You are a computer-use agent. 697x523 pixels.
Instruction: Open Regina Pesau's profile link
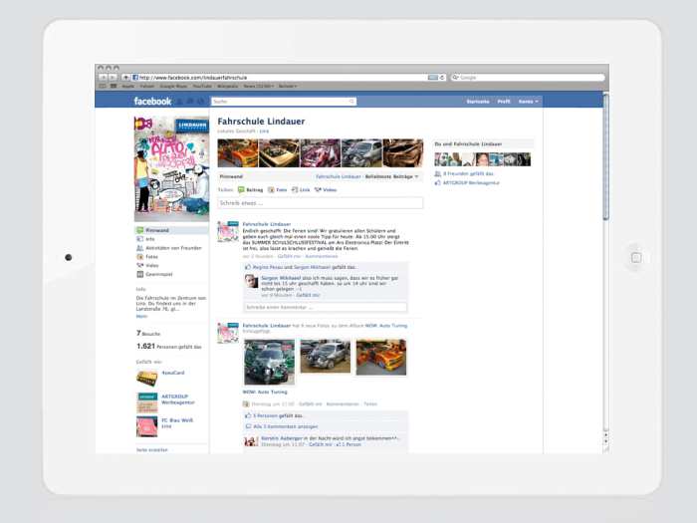268,267
